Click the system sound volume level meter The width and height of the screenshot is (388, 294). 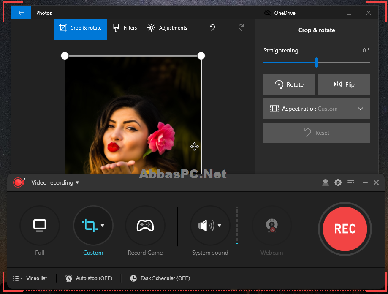tap(238, 226)
